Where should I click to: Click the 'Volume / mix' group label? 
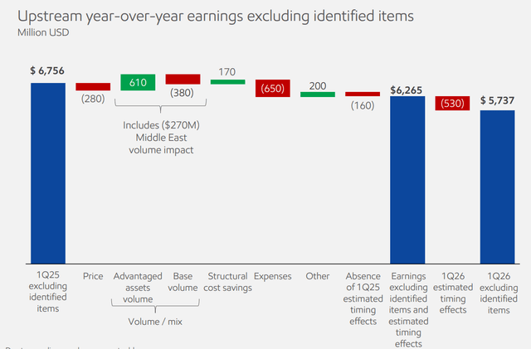click(x=155, y=322)
